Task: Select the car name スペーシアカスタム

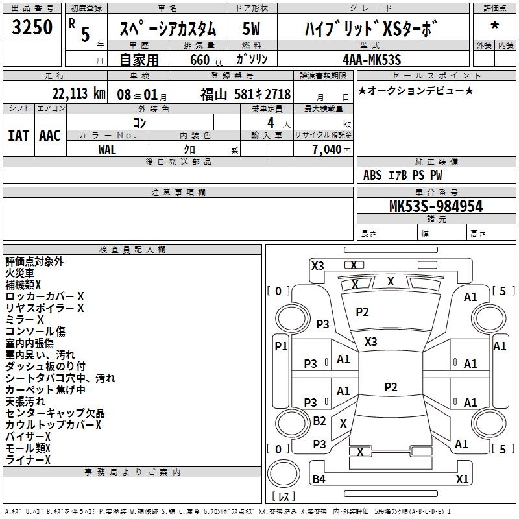Action: click(x=168, y=29)
